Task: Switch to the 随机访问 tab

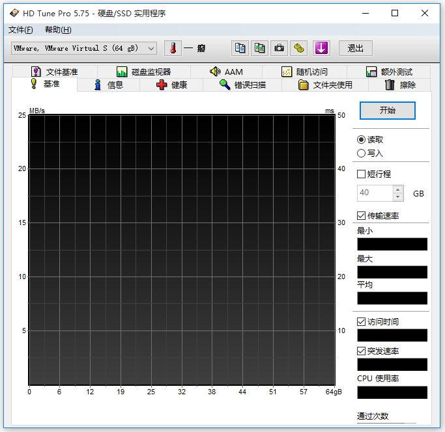Action: [304, 72]
